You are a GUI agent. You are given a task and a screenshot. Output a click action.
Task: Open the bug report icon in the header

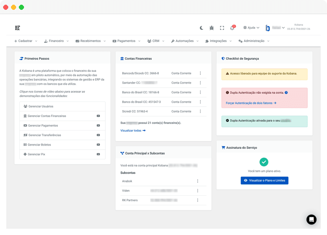(x=211, y=28)
